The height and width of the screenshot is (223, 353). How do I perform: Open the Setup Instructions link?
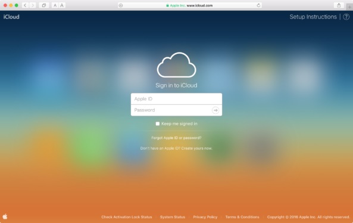point(313,17)
